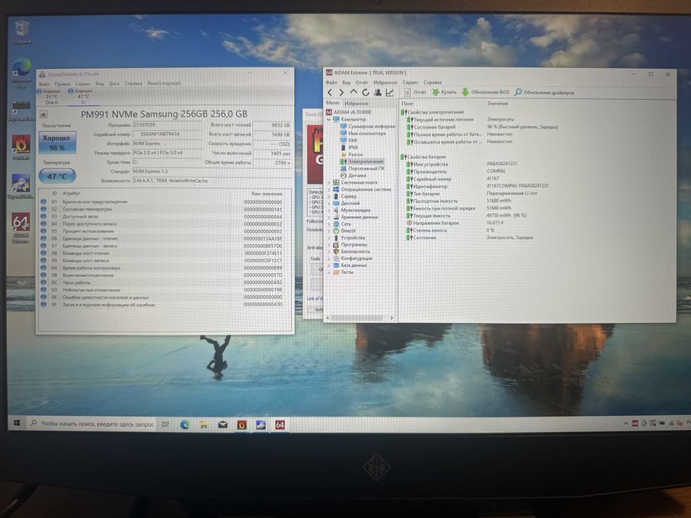The image size is (691, 518).
Task: Open AIDA64 Сервис menu
Action: click(410, 82)
